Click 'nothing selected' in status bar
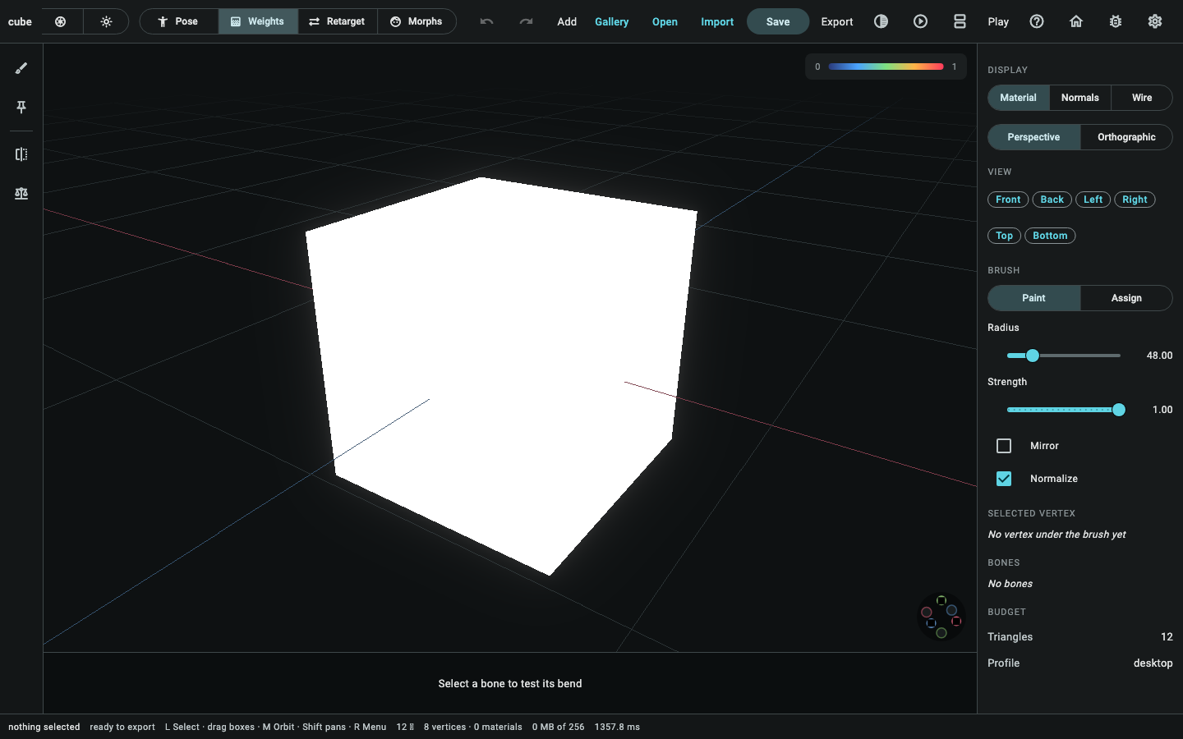This screenshot has height=739, width=1183. 44,727
